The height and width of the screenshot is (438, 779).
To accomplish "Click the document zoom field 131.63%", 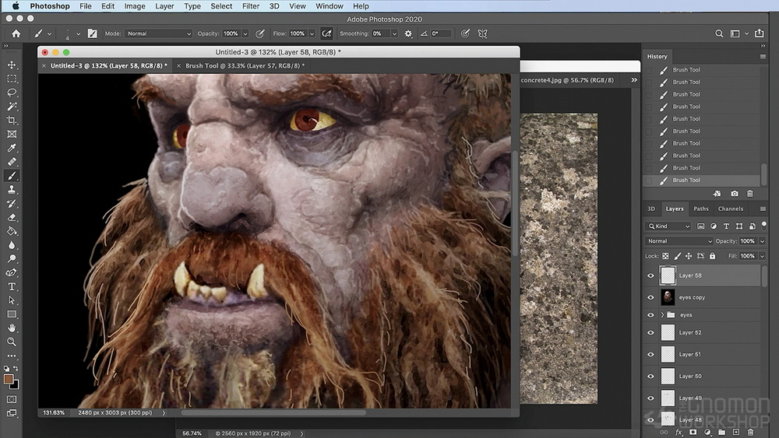I will [x=54, y=412].
